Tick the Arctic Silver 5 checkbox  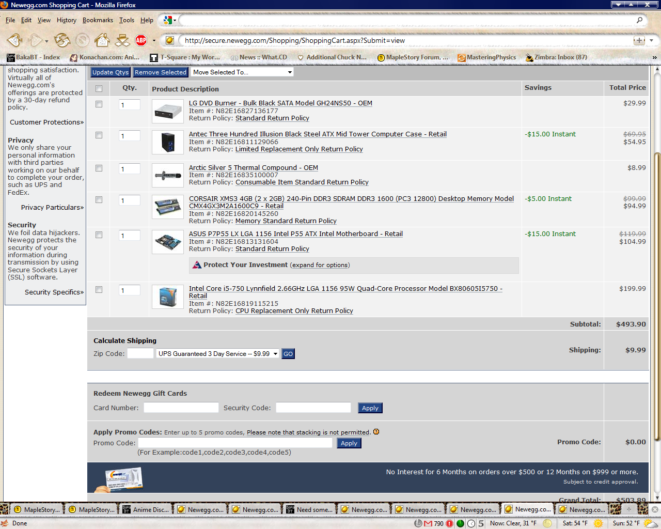[99, 168]
